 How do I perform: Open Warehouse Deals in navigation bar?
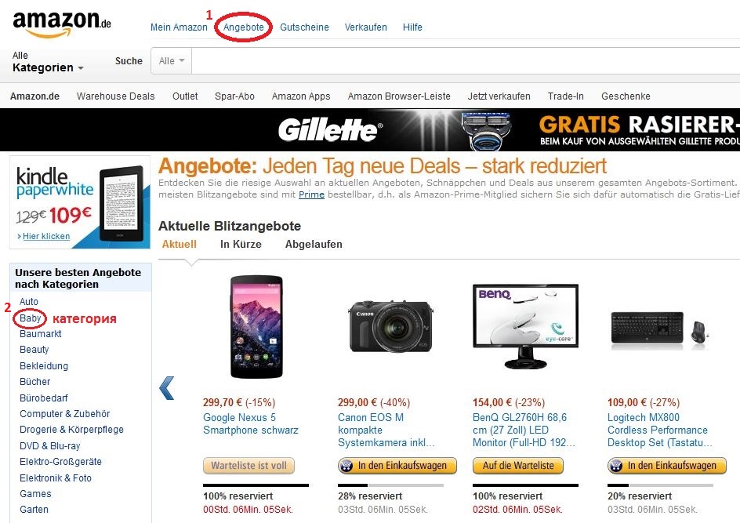(x=116, y=96)
